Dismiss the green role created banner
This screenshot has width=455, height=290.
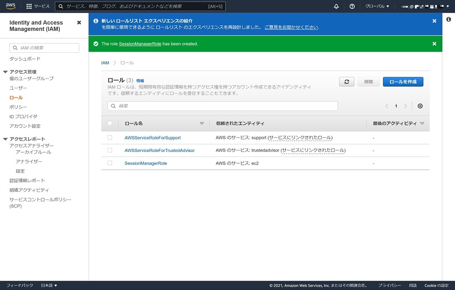(434, 43)
